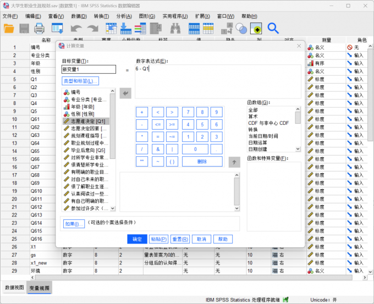This screenshot has width=374, height=304.
Task: Open the 图形(G) menu
Action: pyautogui.click(x=147, y=16)
